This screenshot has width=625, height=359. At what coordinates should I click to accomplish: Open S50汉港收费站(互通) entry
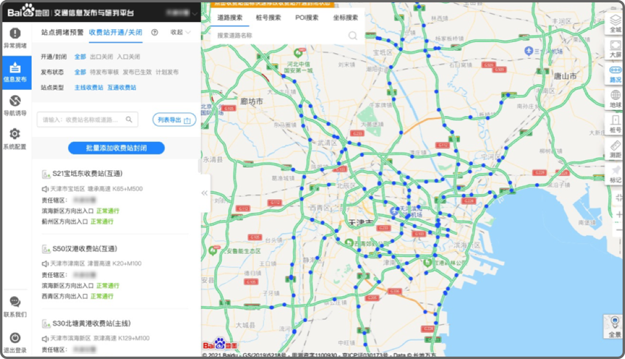(x=85, y=249)
